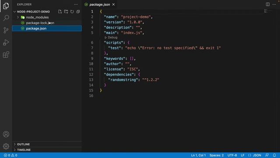Create a new folder in Explorer
This screenshot has width=280, height=158.
66,12
